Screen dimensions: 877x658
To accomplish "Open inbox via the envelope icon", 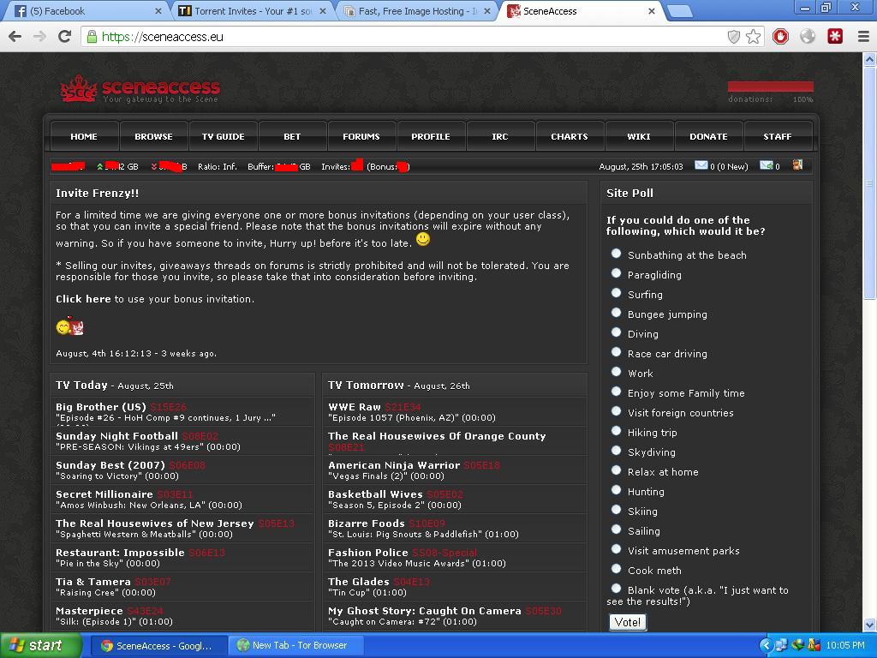I will coord(701,165).
